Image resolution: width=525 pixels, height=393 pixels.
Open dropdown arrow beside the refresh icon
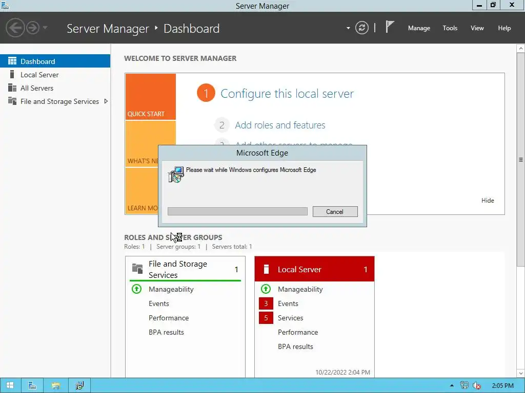pyautogui.click(x=348, y=28)
